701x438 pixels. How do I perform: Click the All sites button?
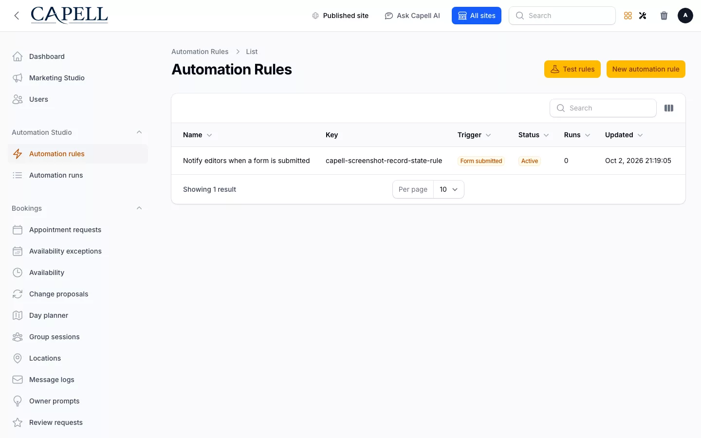click(477, 16)
